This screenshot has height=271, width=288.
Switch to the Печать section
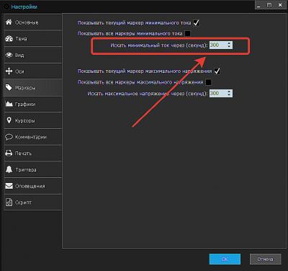[x=32, y=153]
